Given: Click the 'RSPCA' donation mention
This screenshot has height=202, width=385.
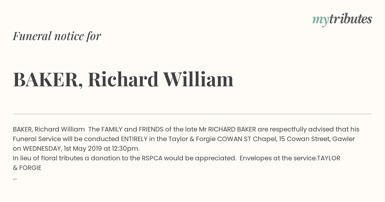Looking at the screenshot, I should pos(152,158).
